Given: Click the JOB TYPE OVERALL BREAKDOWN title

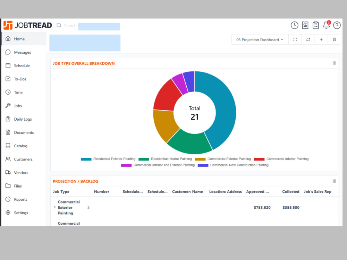Looking at the screenshot, I should coord(84,63).
